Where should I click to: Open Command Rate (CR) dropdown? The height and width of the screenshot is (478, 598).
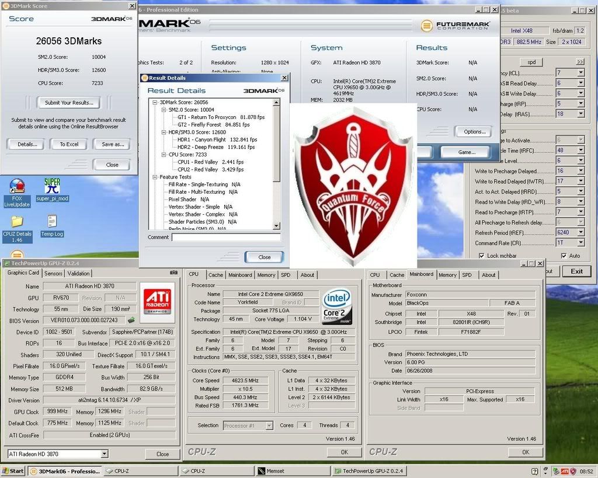[580, 243]
